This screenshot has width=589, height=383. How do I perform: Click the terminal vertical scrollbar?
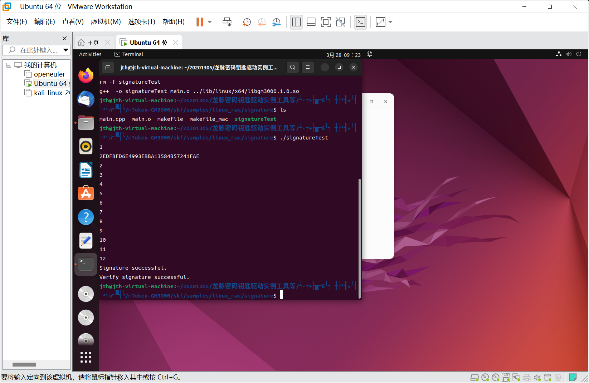359,239
